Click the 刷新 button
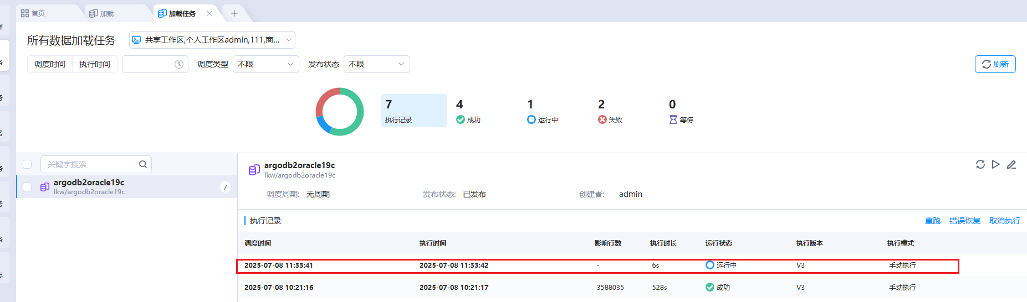 point(995,64)
